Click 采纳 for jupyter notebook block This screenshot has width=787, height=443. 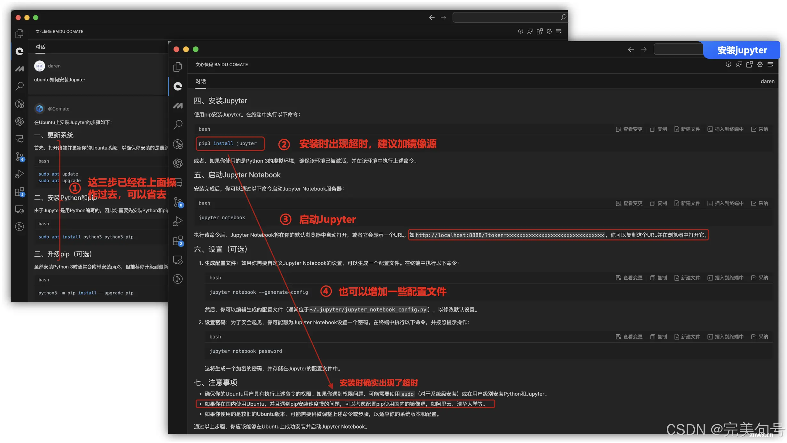[760, 203]
